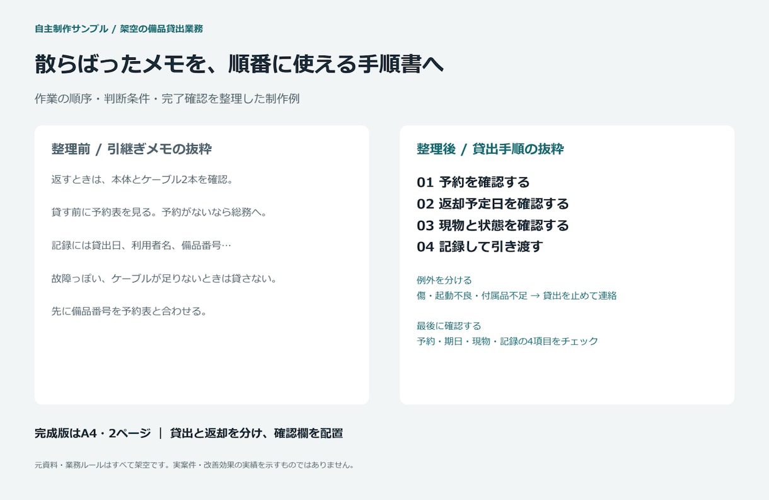Click the subtitle 作業の順序・判断条件・完了確認を整理した制作例

click(x=167, y=99)
